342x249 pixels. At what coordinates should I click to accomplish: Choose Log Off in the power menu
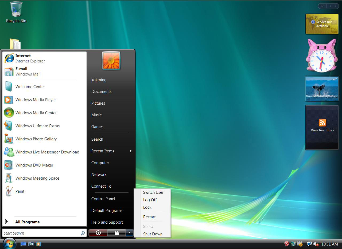coord(150,200)
